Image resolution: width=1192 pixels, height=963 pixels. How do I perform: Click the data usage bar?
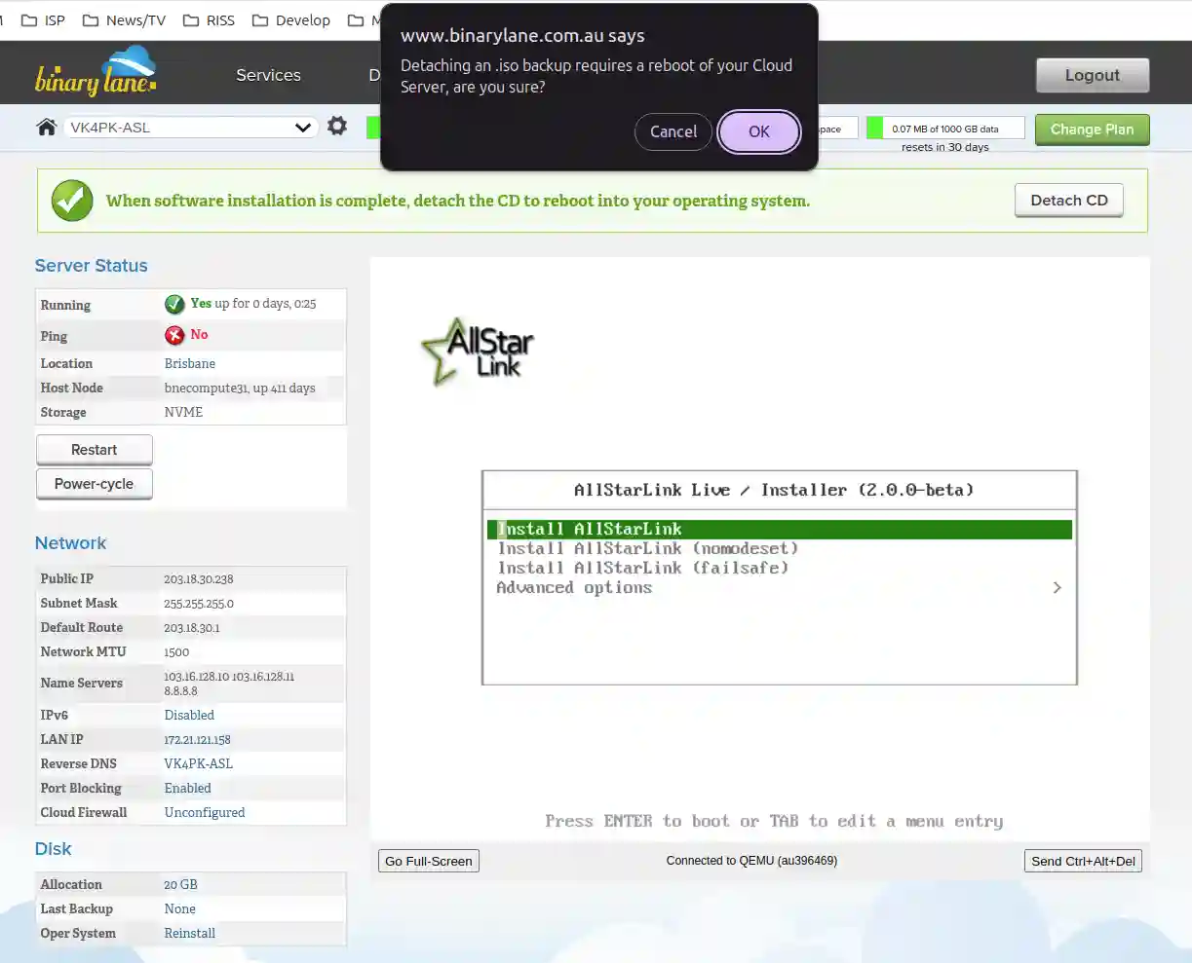click(944, 129)
